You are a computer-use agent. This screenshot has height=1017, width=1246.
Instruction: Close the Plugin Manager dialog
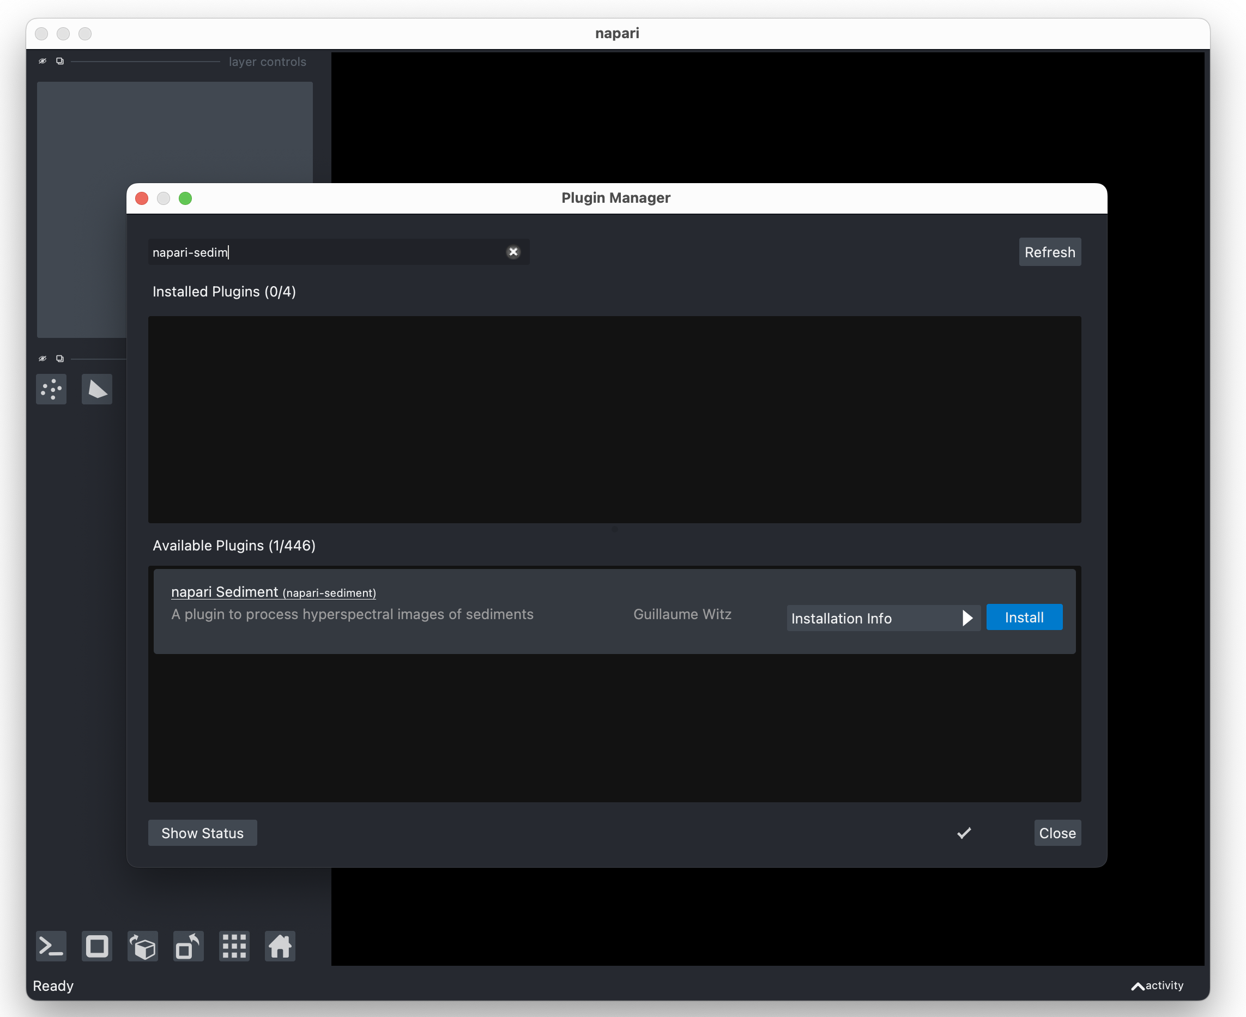click(1057, 833)
